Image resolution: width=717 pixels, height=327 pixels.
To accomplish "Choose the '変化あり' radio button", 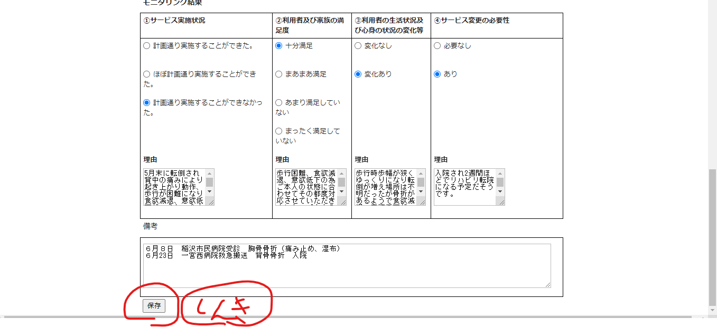I will click(x=358, y=74).
